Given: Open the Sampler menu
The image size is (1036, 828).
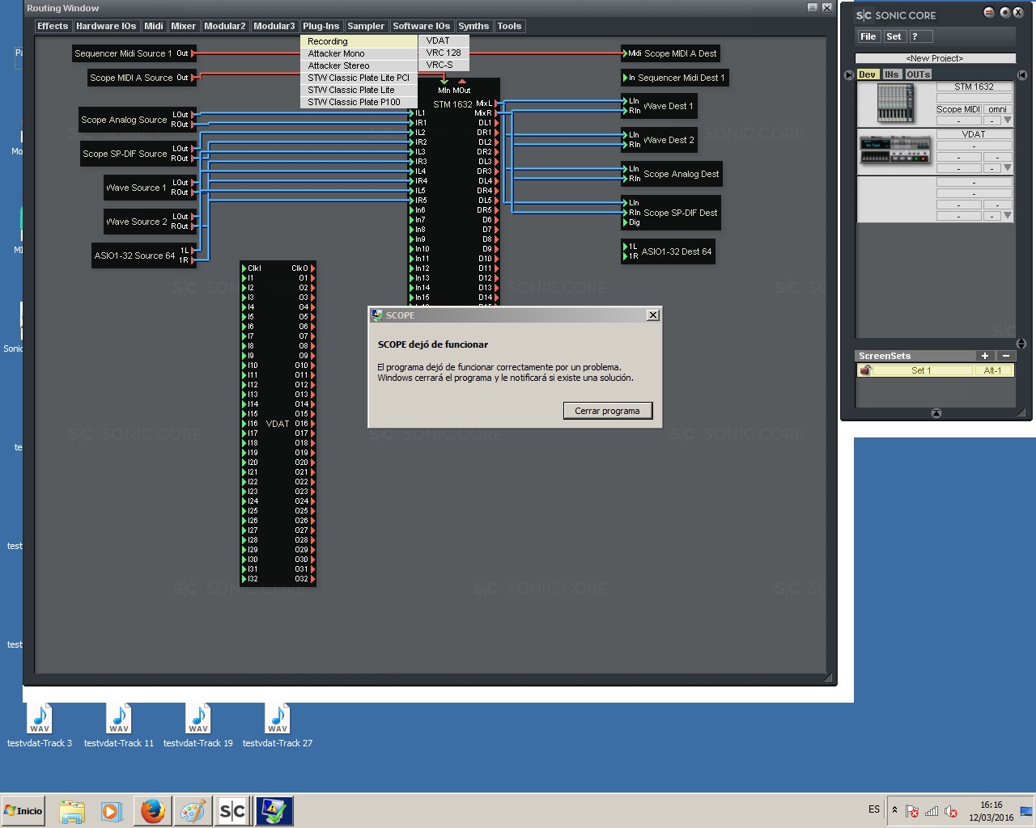Looking at the screenshot, I should click(x=366, y=26).
